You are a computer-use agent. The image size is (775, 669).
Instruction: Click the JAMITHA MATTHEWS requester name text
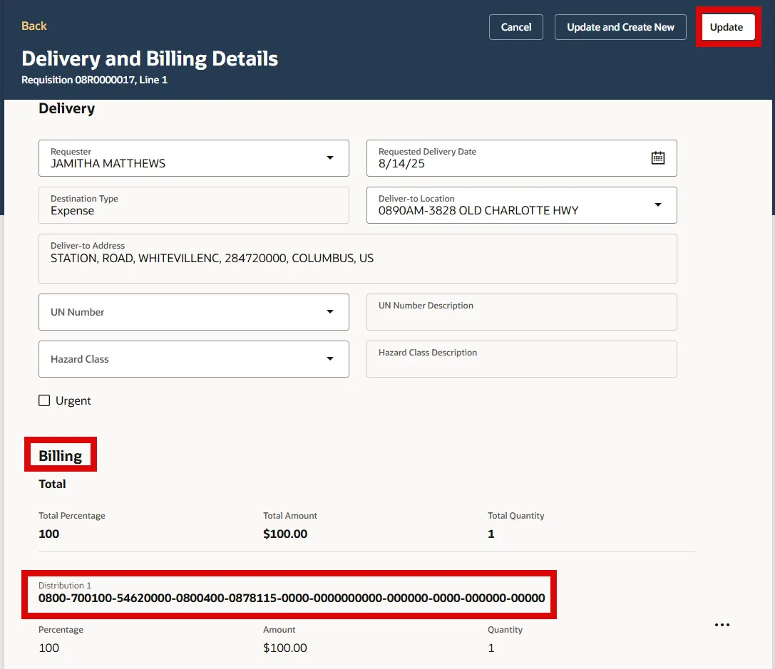[x=108, y=164]
